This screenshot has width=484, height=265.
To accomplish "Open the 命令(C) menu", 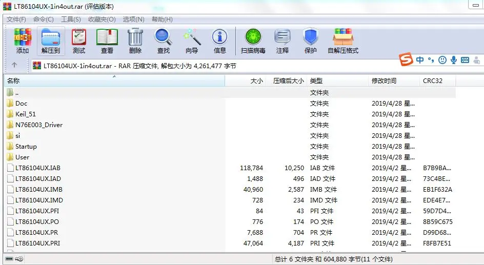I will coord(44,19).
